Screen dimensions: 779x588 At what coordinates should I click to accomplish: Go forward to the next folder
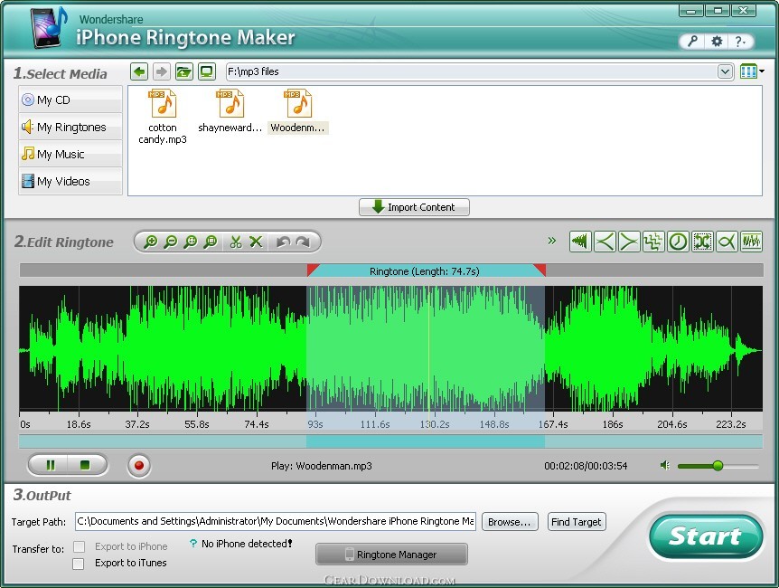[162, 71]
